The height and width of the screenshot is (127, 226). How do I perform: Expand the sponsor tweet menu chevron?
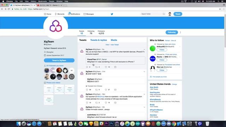pyautogui.click(x=144, y=94)
